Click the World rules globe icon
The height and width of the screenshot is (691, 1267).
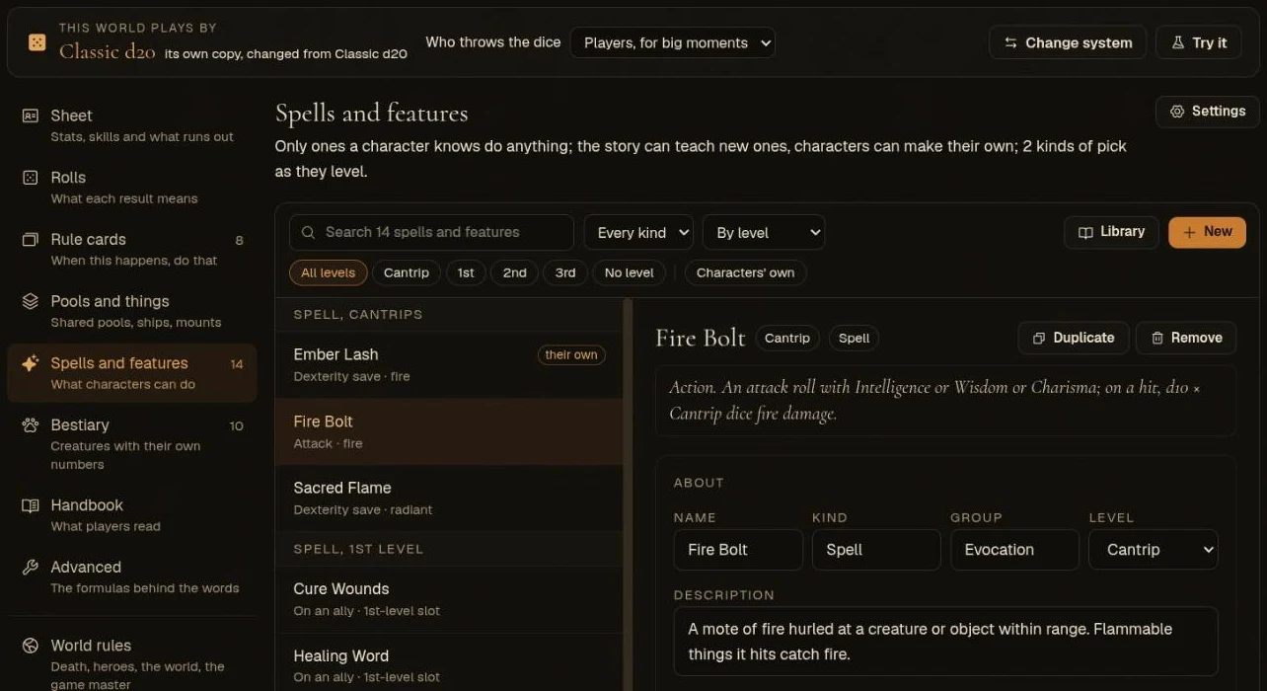(x=31, y=646)
